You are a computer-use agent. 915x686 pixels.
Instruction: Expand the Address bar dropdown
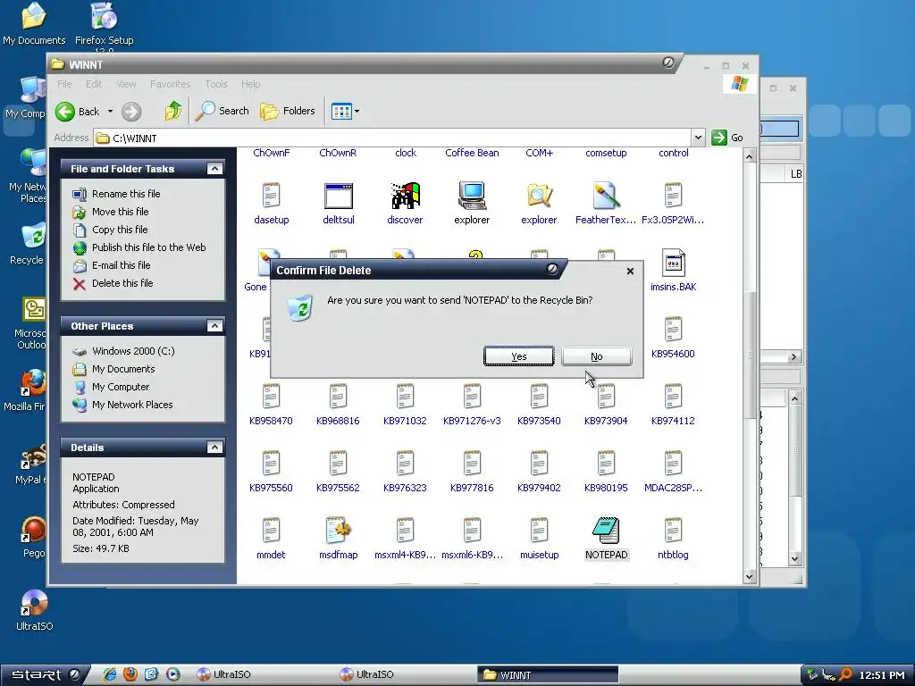(698, 138)
